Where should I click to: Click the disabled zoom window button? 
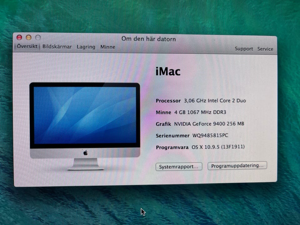(38, 38)
